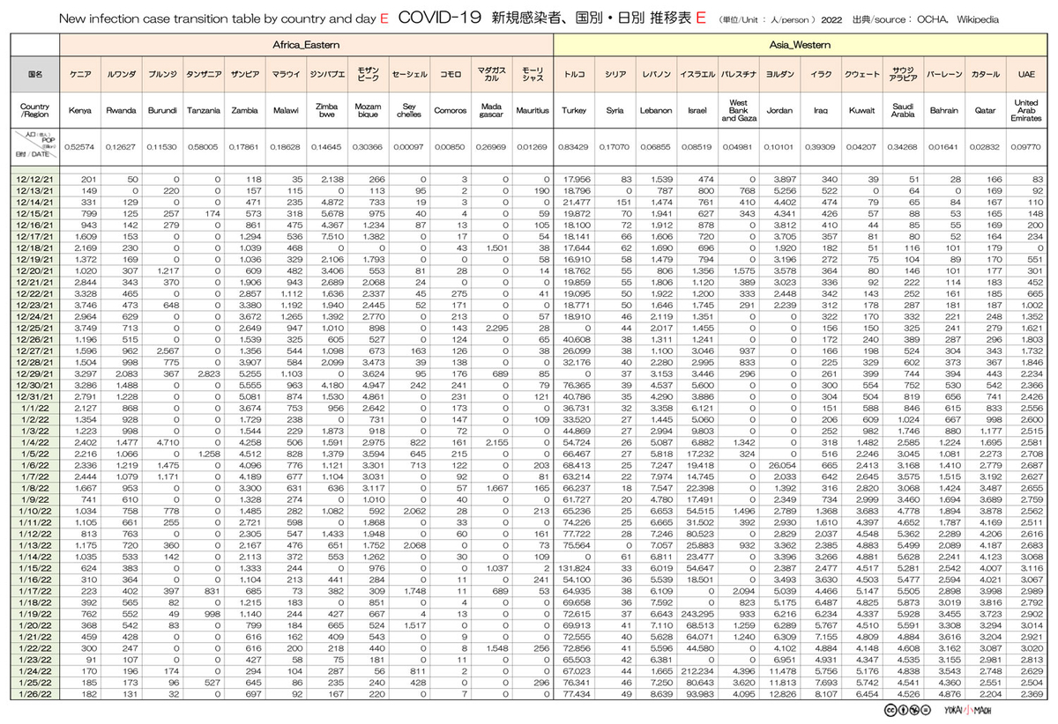Click the Bahrain column header
Viewport: 1058px width, 724px height.
(944, 111)
